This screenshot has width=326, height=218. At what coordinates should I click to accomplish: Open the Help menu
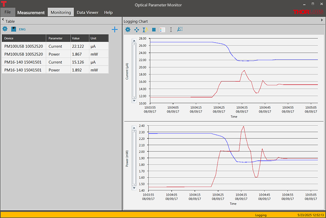(x=108, y=13)
